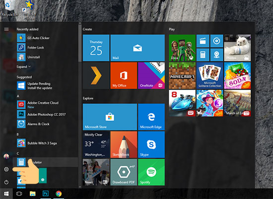The height and width of the screenshot is (199, 273).
Task: Open the hamburger menu in Start
Action: (6, 29)
